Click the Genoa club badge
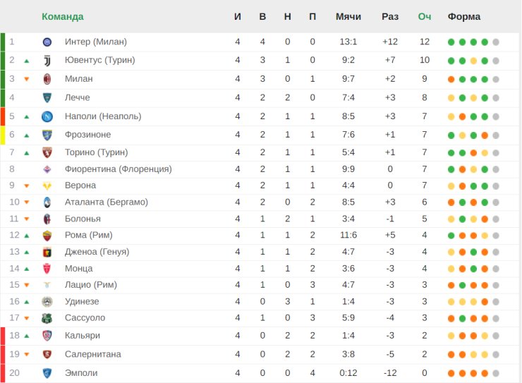Viewport: 522px width, 383px height. coord(47,253)
